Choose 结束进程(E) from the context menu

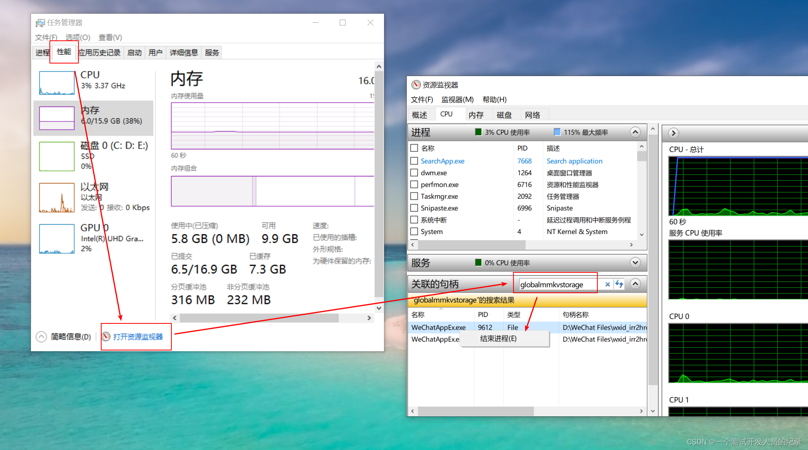(x=498, y=339)
